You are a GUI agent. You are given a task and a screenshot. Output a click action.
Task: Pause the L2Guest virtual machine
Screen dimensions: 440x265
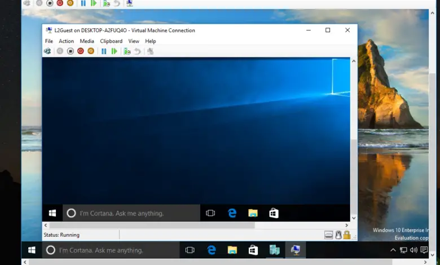[x=104, y=51]
